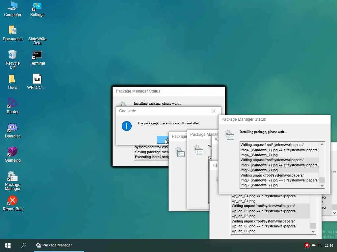
Task: Open the Gameing desktop shortcut
Action: click(13, 155)
